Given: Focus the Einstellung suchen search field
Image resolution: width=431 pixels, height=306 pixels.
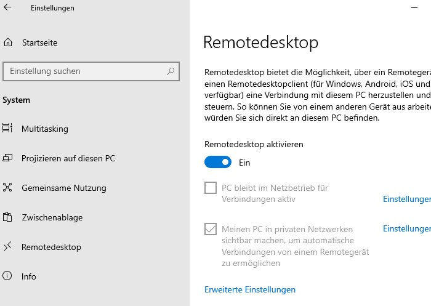Looking at the screenshot, I should coord(91,71).
